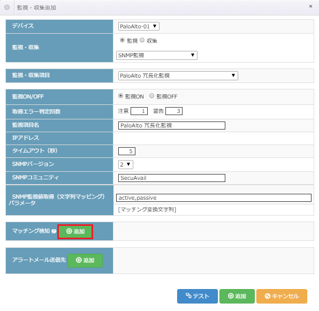Click the blue テスト button
Viewport: 319px width, 311px height.
pyautogui.click(x=198, y=296)
